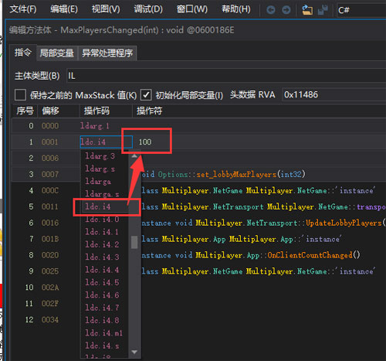386x361 pixels.
Task: Click the UpdateLobbyPlayers operand in row 6
Action: point(263,223)
